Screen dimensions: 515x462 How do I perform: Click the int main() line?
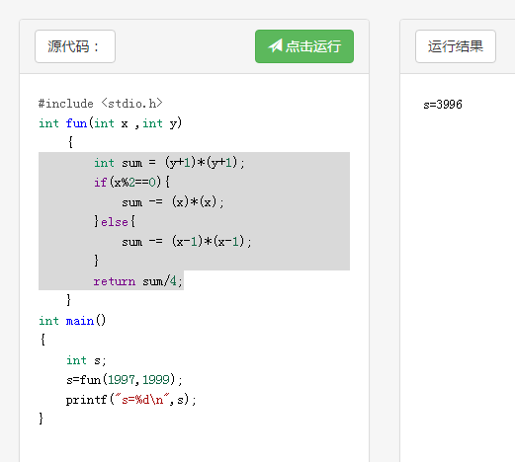click(x=72, y=321)
